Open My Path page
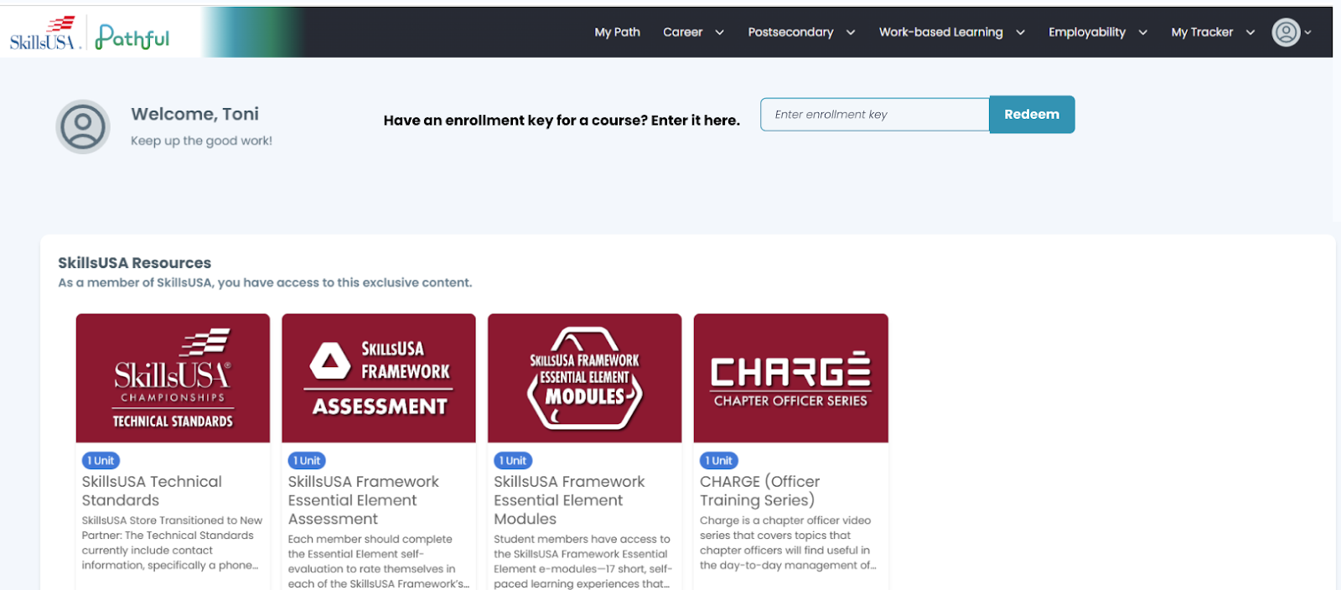This screenshot has width=1341, height=590. (x=617, y=32)
